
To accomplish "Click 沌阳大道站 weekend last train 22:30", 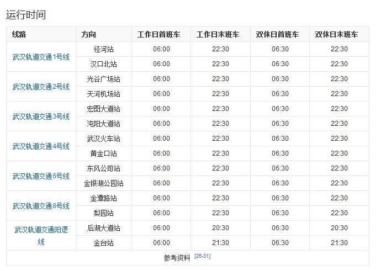I will point(339,124).
